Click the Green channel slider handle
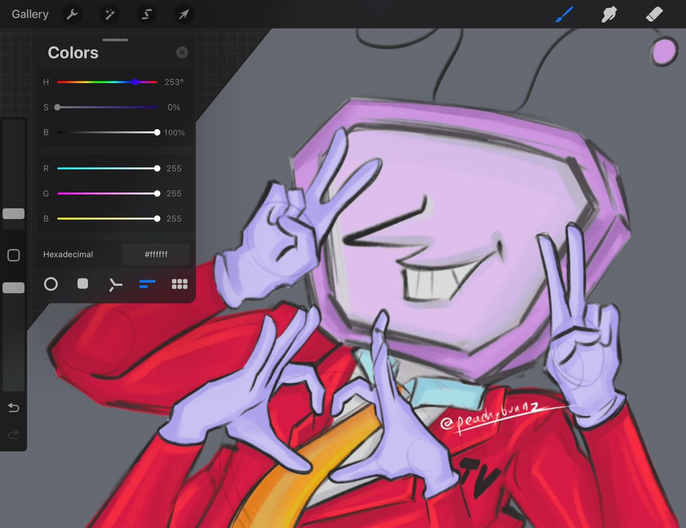This screenshot has height=528, width=686. pos(157,193)
